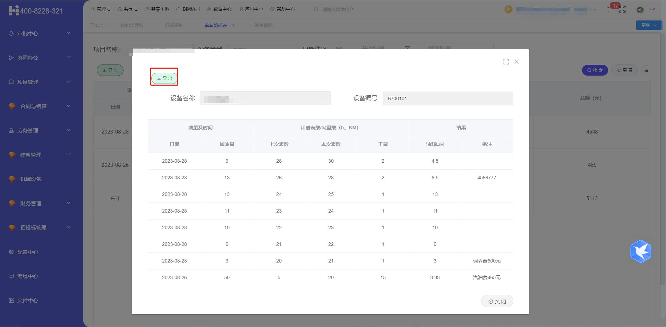The image size is (666, 327).
Task: Expand the 物料管理 sidebar chevron
Action: click(68, 154)
